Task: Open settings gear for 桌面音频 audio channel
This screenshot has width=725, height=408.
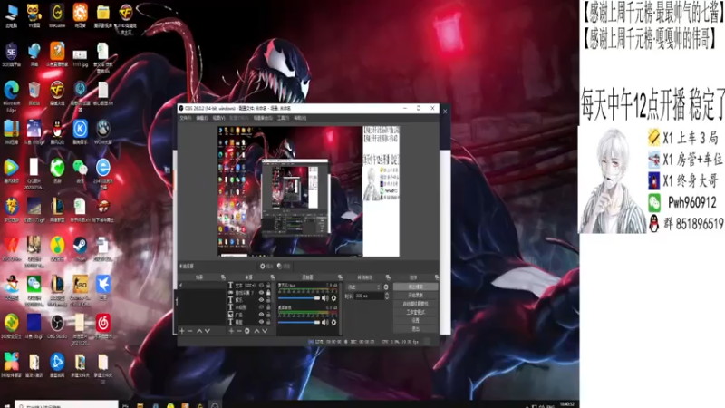Action: click(333, 323)
